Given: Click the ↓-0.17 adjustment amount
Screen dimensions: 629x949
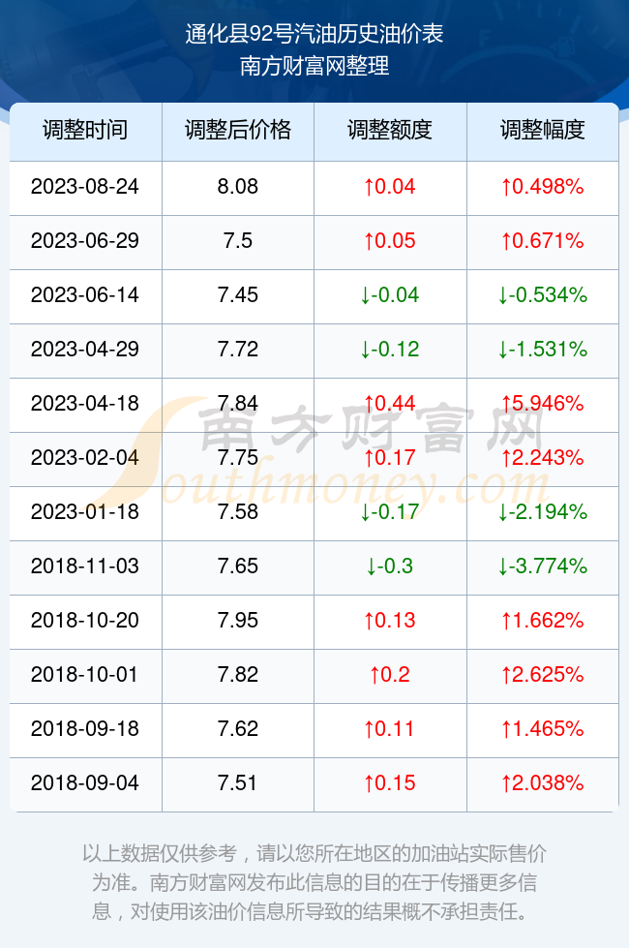Looking at the screenshot, I should 390,512.
